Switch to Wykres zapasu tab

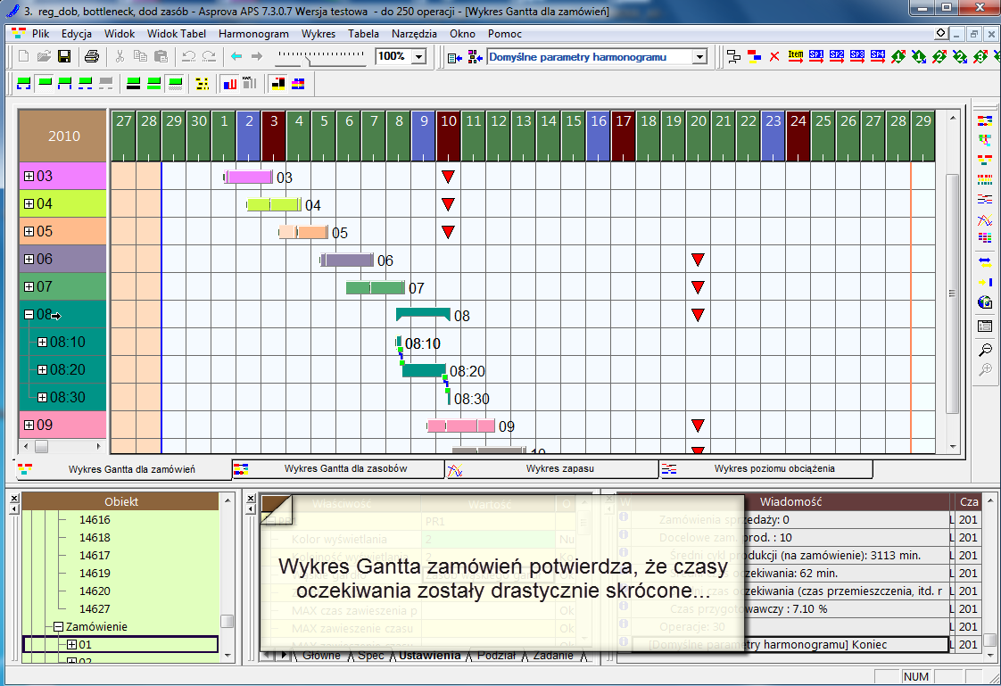552,468
